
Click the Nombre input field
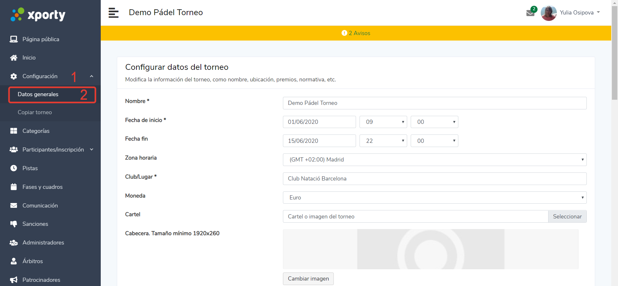[x=435, y=103]
